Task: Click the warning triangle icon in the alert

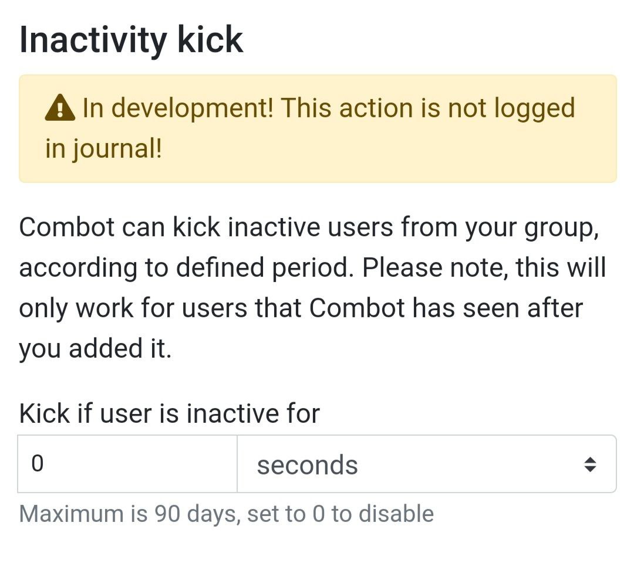Action: click(60, 108)
